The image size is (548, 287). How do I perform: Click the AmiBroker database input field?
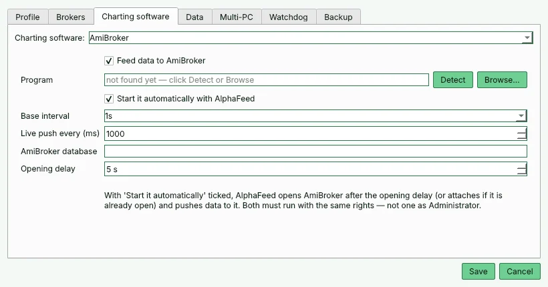(315, 152)
